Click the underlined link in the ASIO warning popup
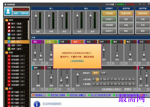The height and width of the screenshot is (107, 150). [77, 61]
